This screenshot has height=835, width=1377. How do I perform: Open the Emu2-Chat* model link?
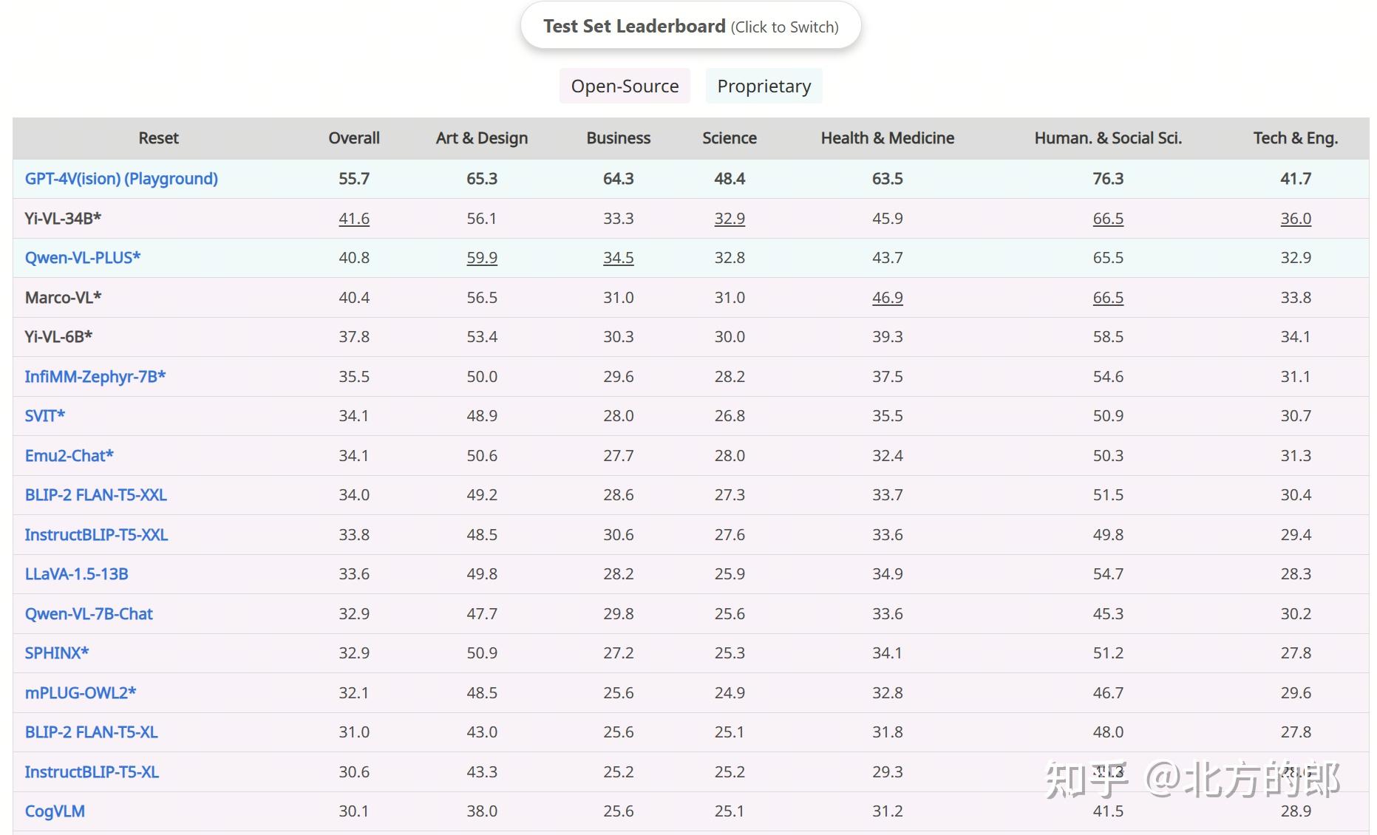tap(69, 456)
